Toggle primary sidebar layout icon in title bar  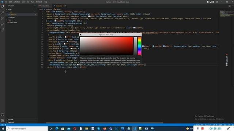coord(208,2)
